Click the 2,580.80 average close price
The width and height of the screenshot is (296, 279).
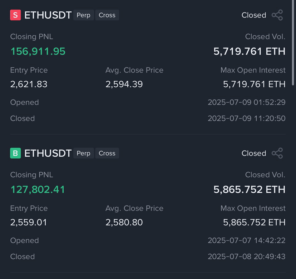pos(124,222)
